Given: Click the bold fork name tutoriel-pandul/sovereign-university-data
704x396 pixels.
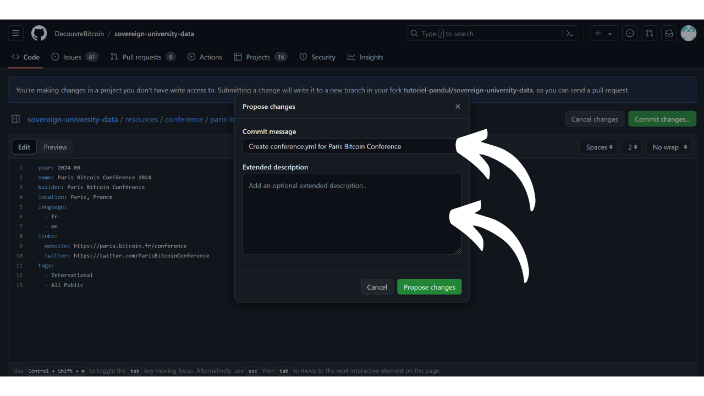Looking at the screenshot, I should pos(468,90).
